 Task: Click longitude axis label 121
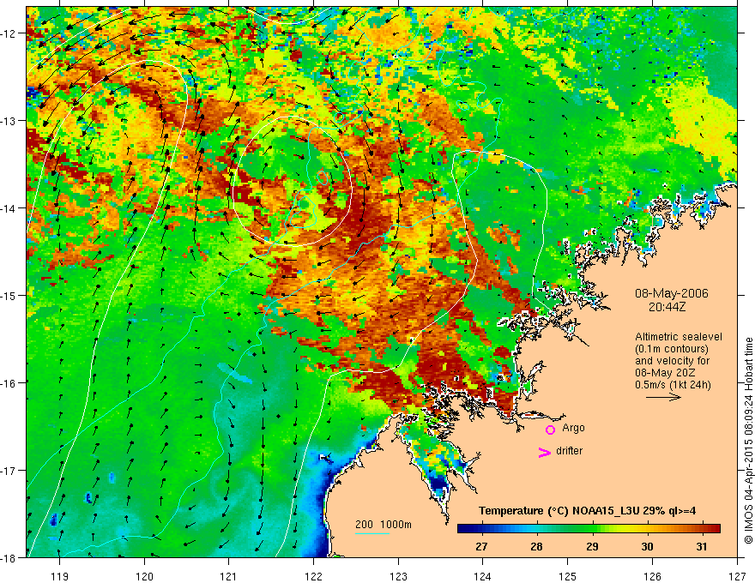229,577
